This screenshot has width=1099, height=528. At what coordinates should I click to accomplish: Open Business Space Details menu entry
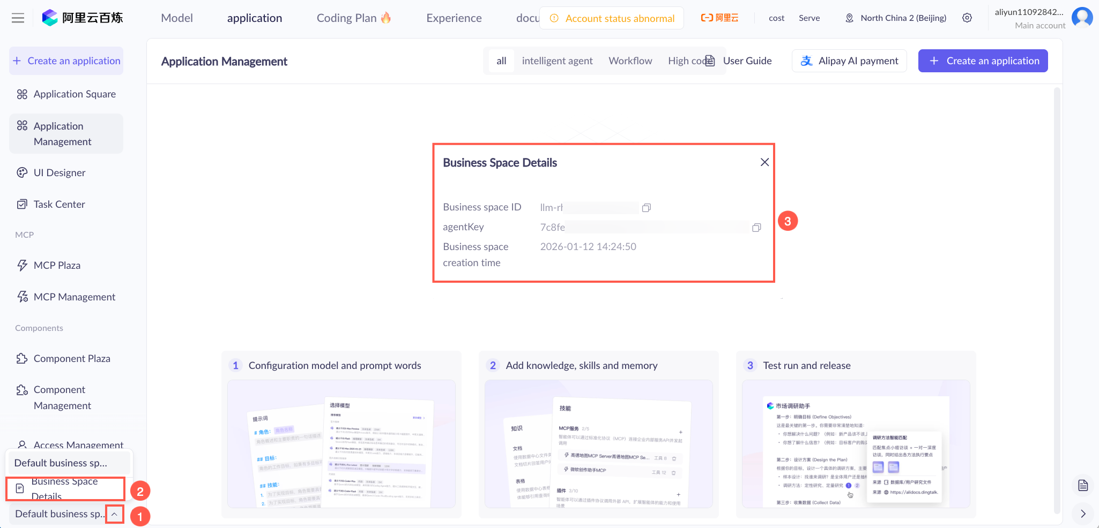pos(65,488)
